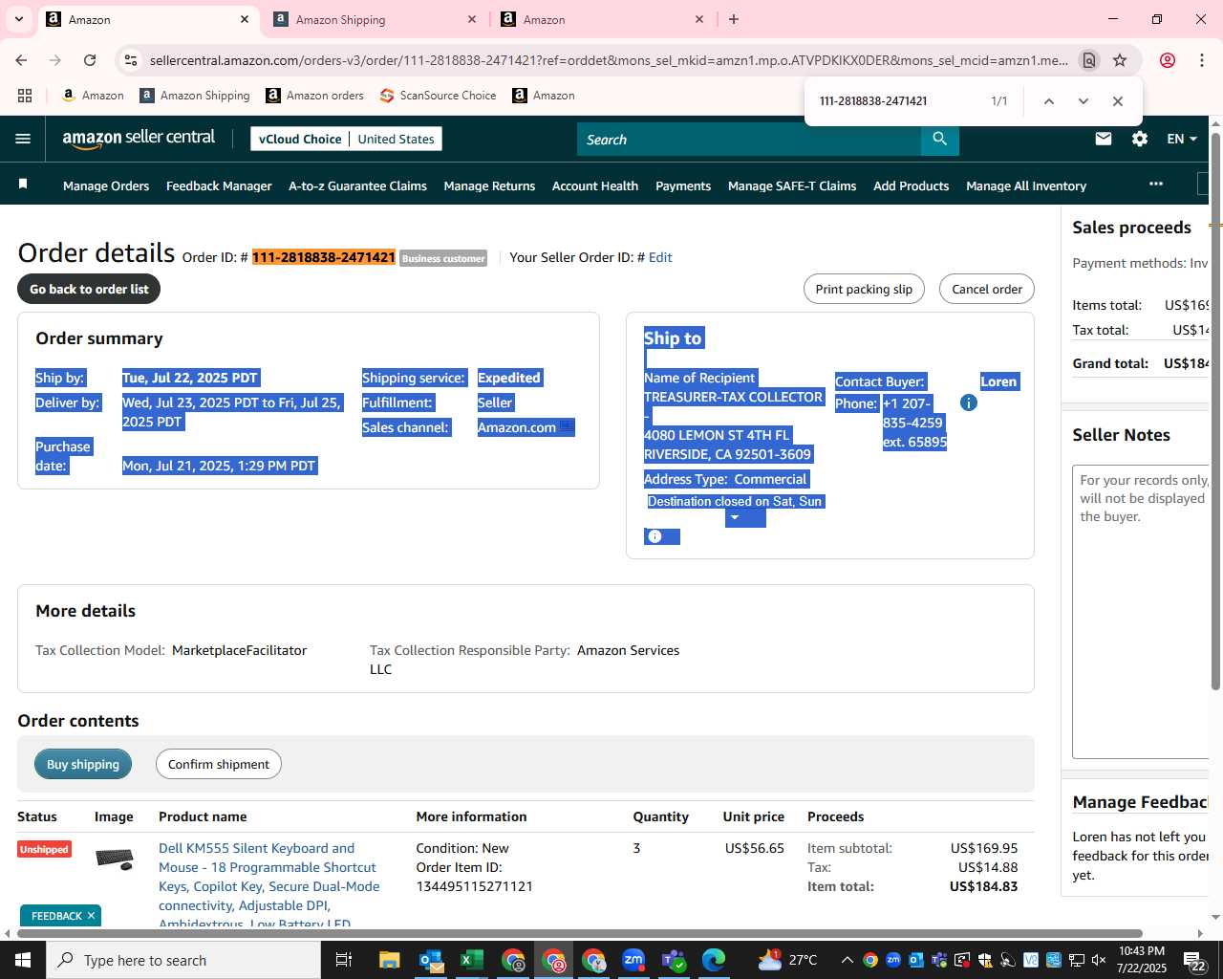This screenshot has width=1223, height=979.
Task: Open Manage Returns menu item
Action: pos(489,185)
